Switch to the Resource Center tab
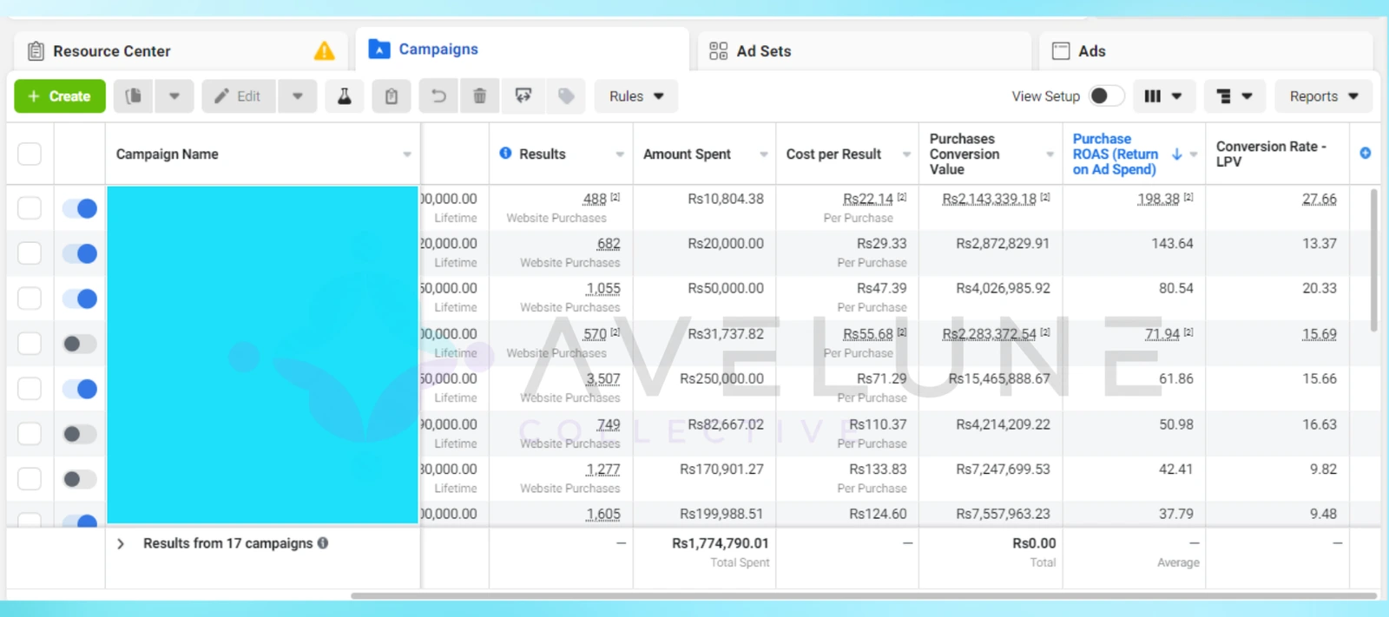Viewport: 1389px width, 617px height. pos(181,51)
